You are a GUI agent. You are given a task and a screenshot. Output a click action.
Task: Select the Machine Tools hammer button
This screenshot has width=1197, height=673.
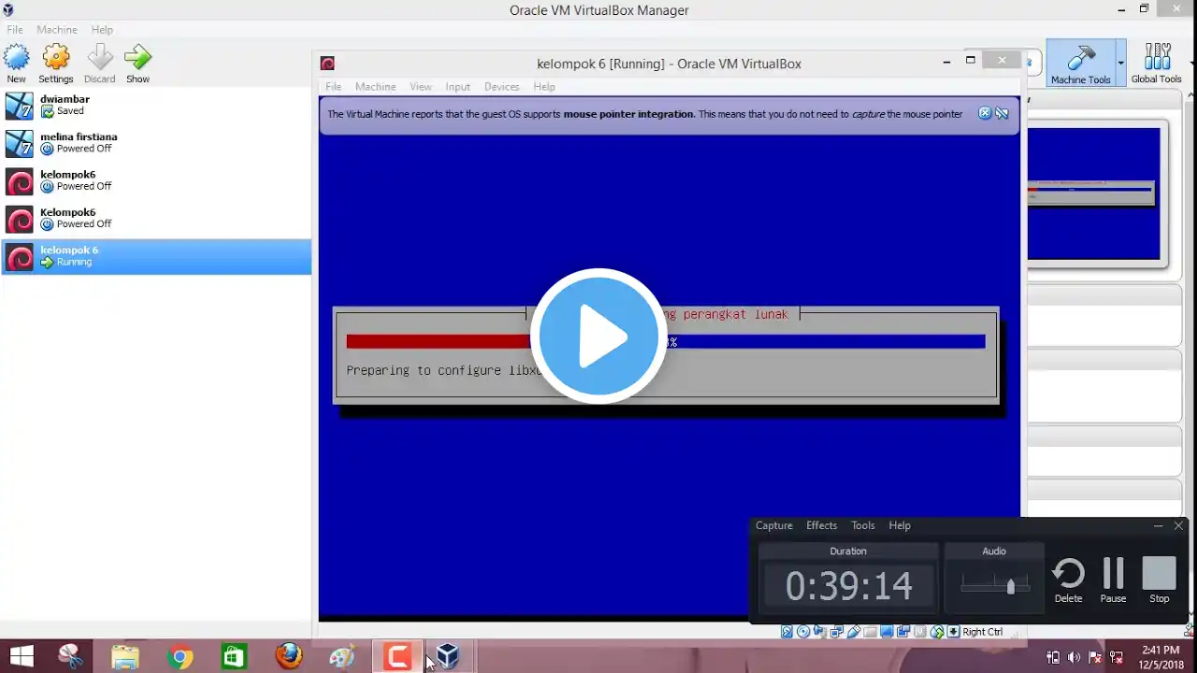point(1080,63)
